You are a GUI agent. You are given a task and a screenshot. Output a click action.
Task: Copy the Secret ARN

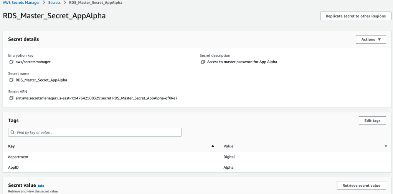pos(12,98)
